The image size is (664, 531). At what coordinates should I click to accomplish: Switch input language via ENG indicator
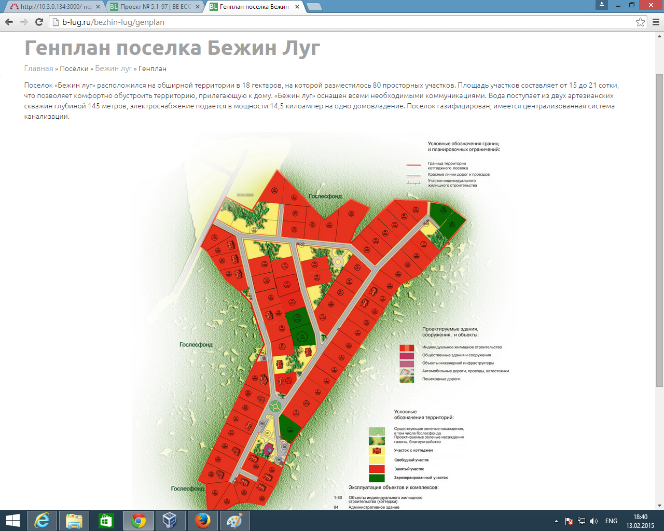coord(611,521)
